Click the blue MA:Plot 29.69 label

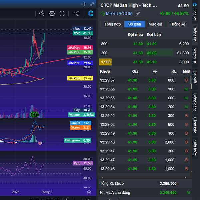point(80,63)
